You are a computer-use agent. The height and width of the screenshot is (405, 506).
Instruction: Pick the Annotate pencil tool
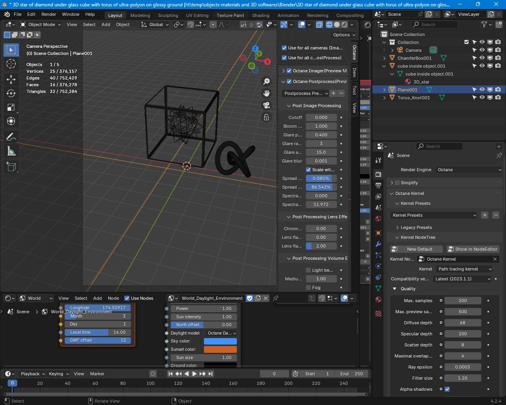click(11, 137)
